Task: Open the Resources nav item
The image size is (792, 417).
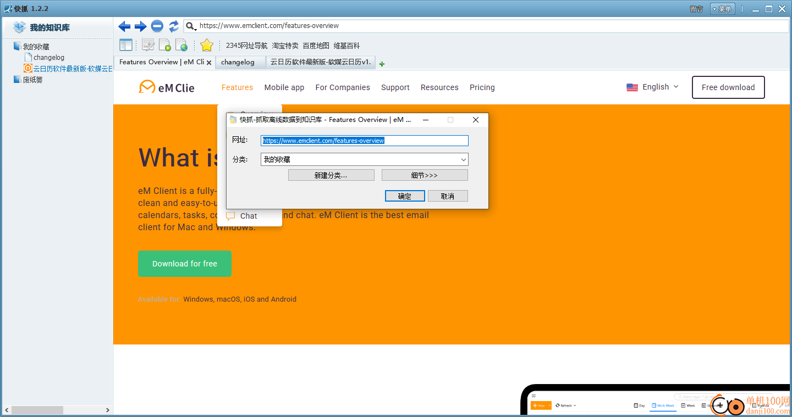Action: coord(439,87)
